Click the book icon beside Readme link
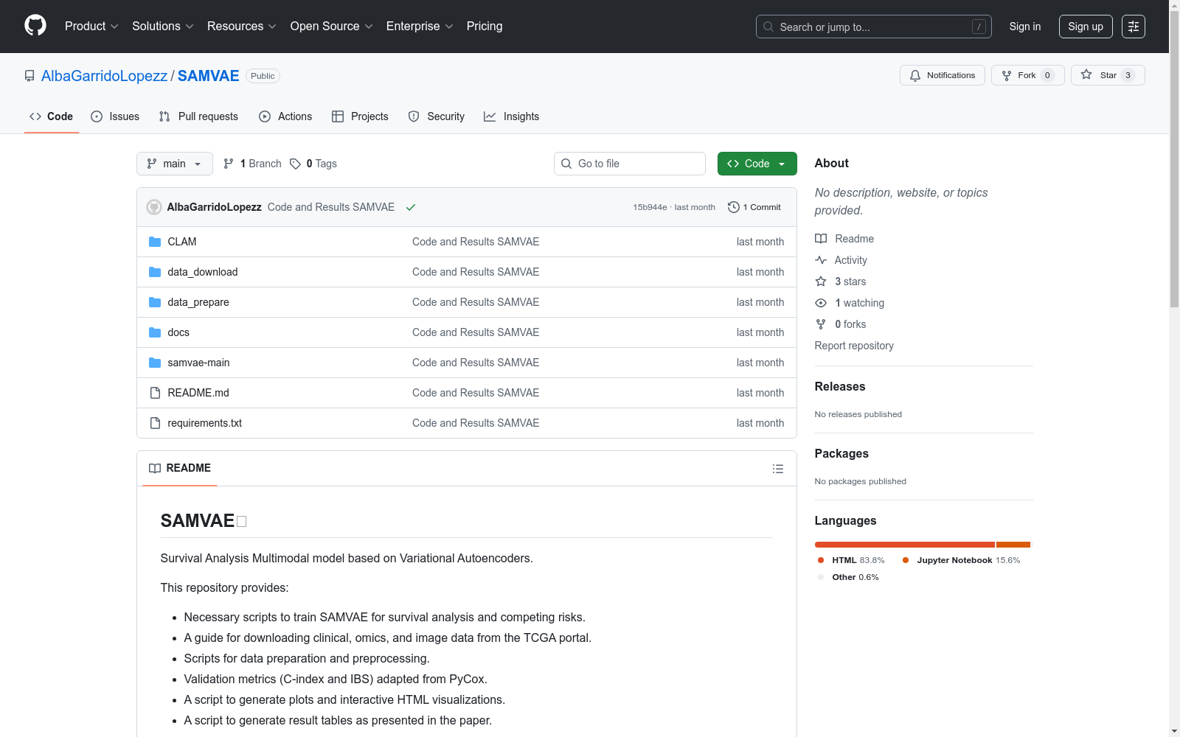 [x=821, y=239]
